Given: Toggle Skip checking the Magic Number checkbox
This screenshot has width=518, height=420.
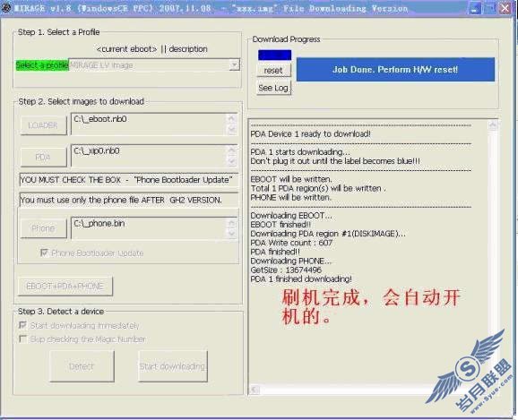Looking at the screenshot, I should point(22,339).
